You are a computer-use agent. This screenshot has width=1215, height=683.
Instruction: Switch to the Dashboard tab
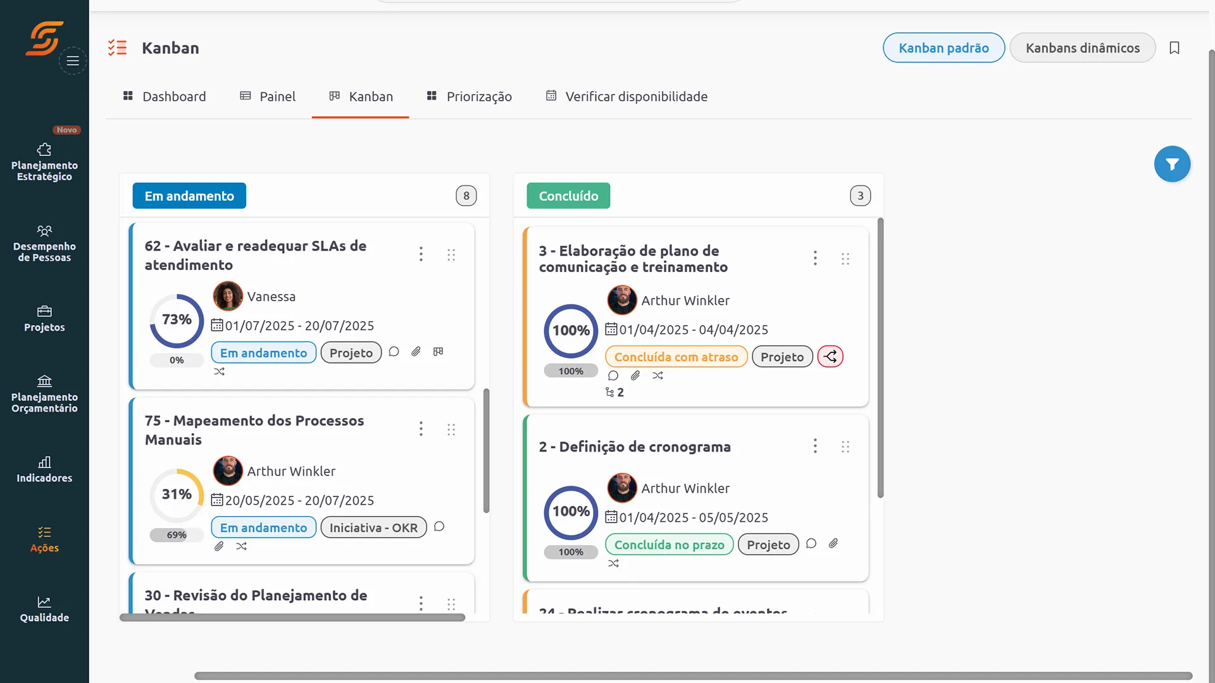coord(165,97)
